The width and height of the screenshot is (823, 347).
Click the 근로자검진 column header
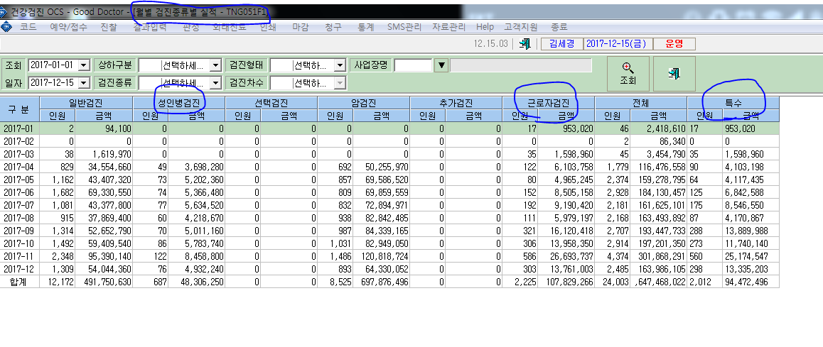(x=548, y=104)
